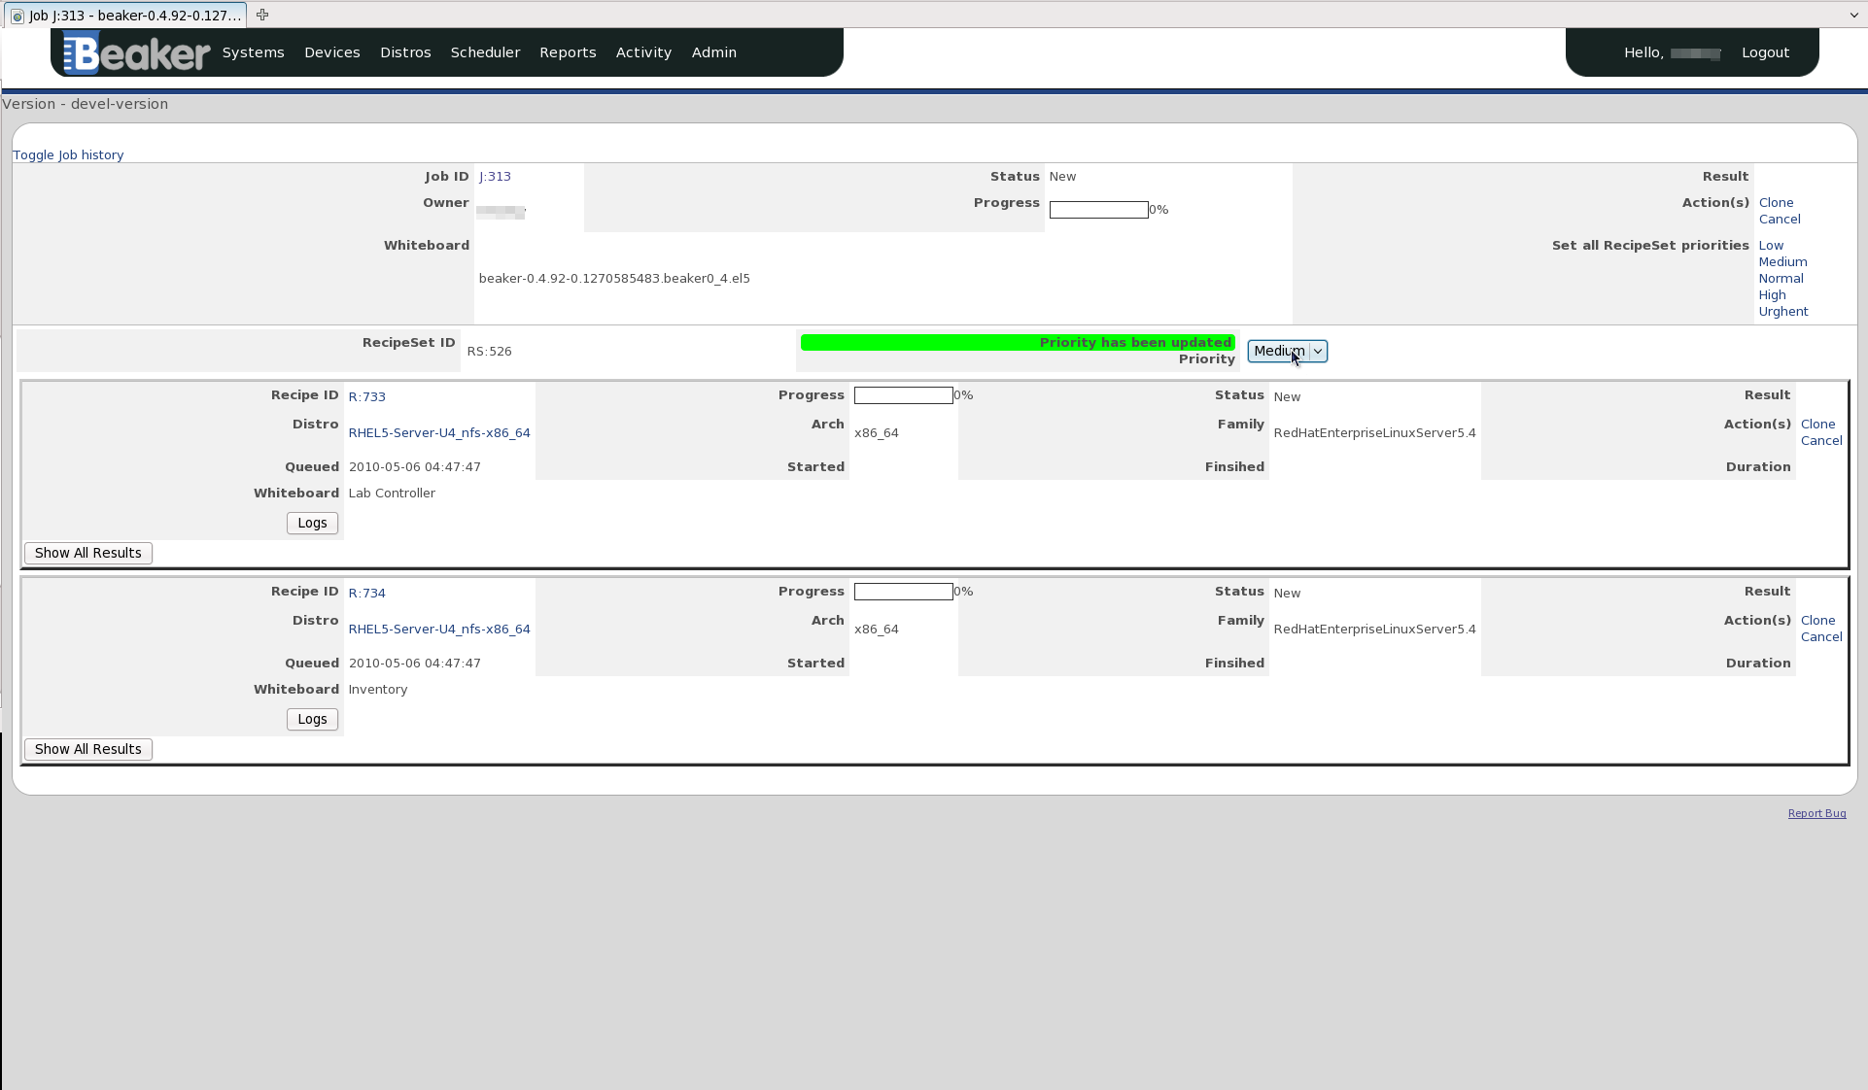Open the Admin menu
1868x1090 pixels.
714,52
